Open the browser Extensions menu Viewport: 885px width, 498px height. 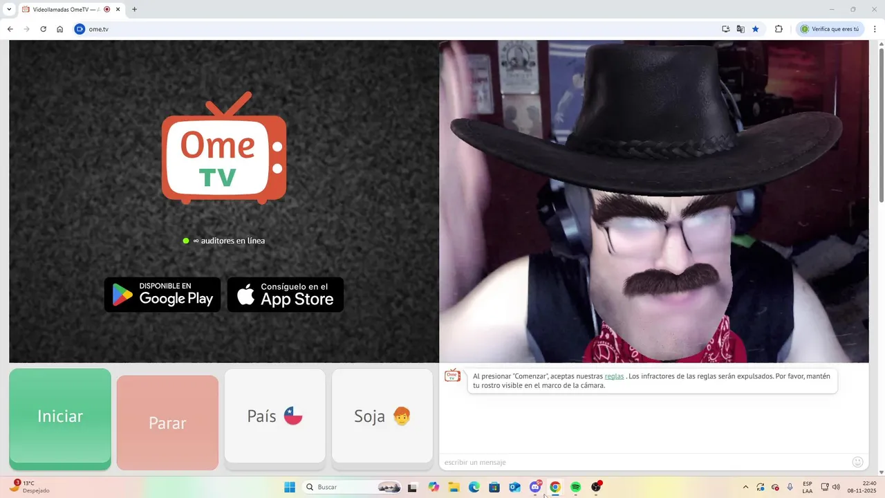[x=779, y=29]
